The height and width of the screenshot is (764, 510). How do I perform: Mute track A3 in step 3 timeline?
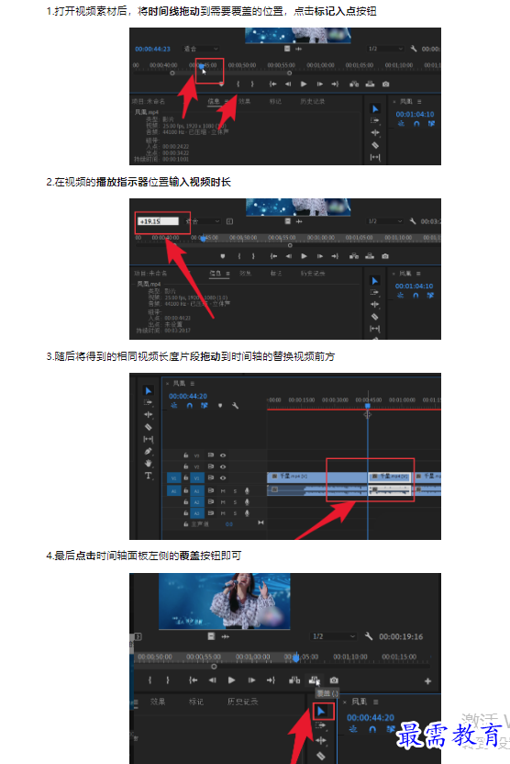(x=223, y=513)
